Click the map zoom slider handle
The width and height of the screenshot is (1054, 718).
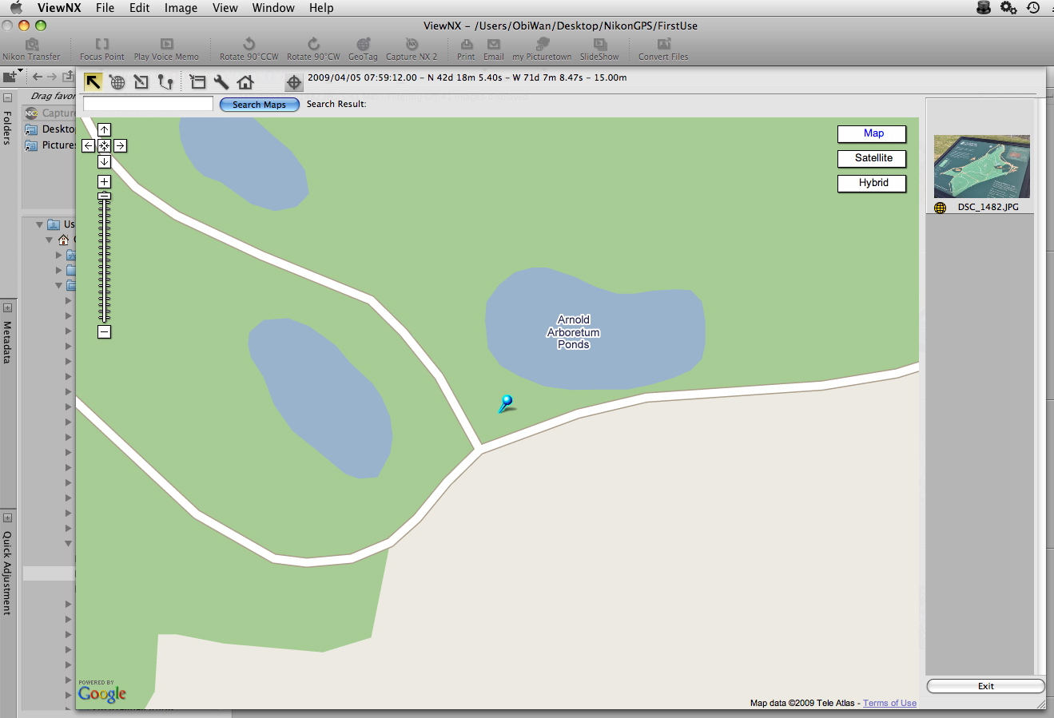105,196
